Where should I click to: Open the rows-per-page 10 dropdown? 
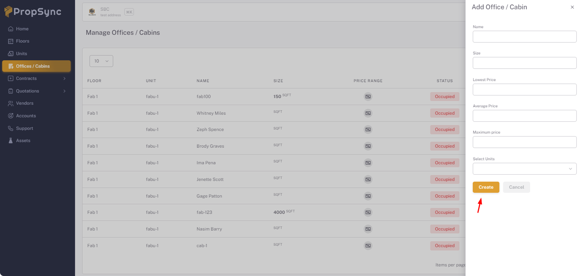pos(101,61)
